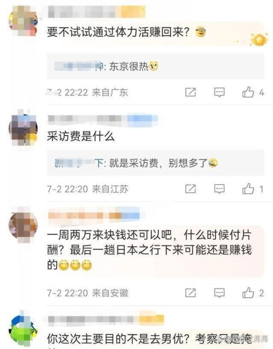273x349 pixels.
Task: Tap the username above 采访费是什么
Action: [103, 118]
